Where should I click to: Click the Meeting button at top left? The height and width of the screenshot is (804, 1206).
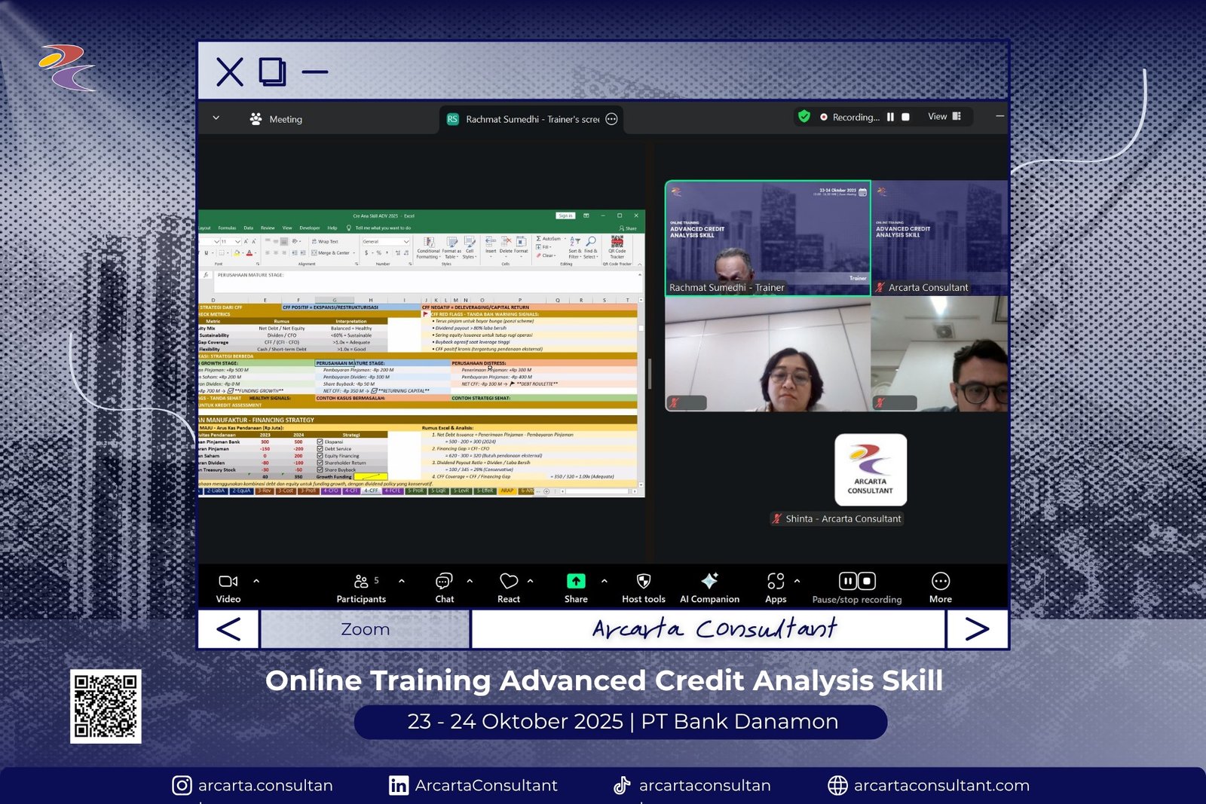(x=276, y=119)
